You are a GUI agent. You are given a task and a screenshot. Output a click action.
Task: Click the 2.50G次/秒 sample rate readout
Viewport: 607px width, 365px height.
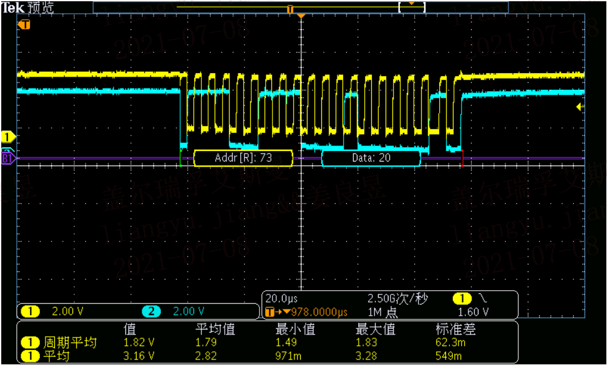pyautogui.click(x=397, y=299)
